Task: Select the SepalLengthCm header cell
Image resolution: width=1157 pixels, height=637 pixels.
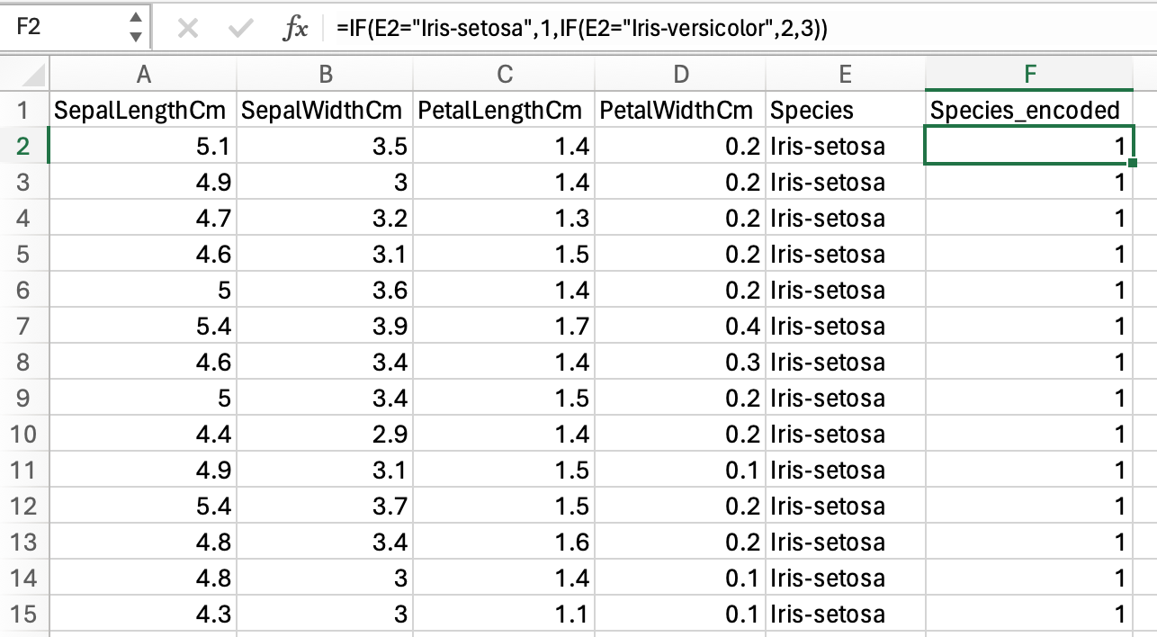Action: pyautogui.click(x=142, y=110)
